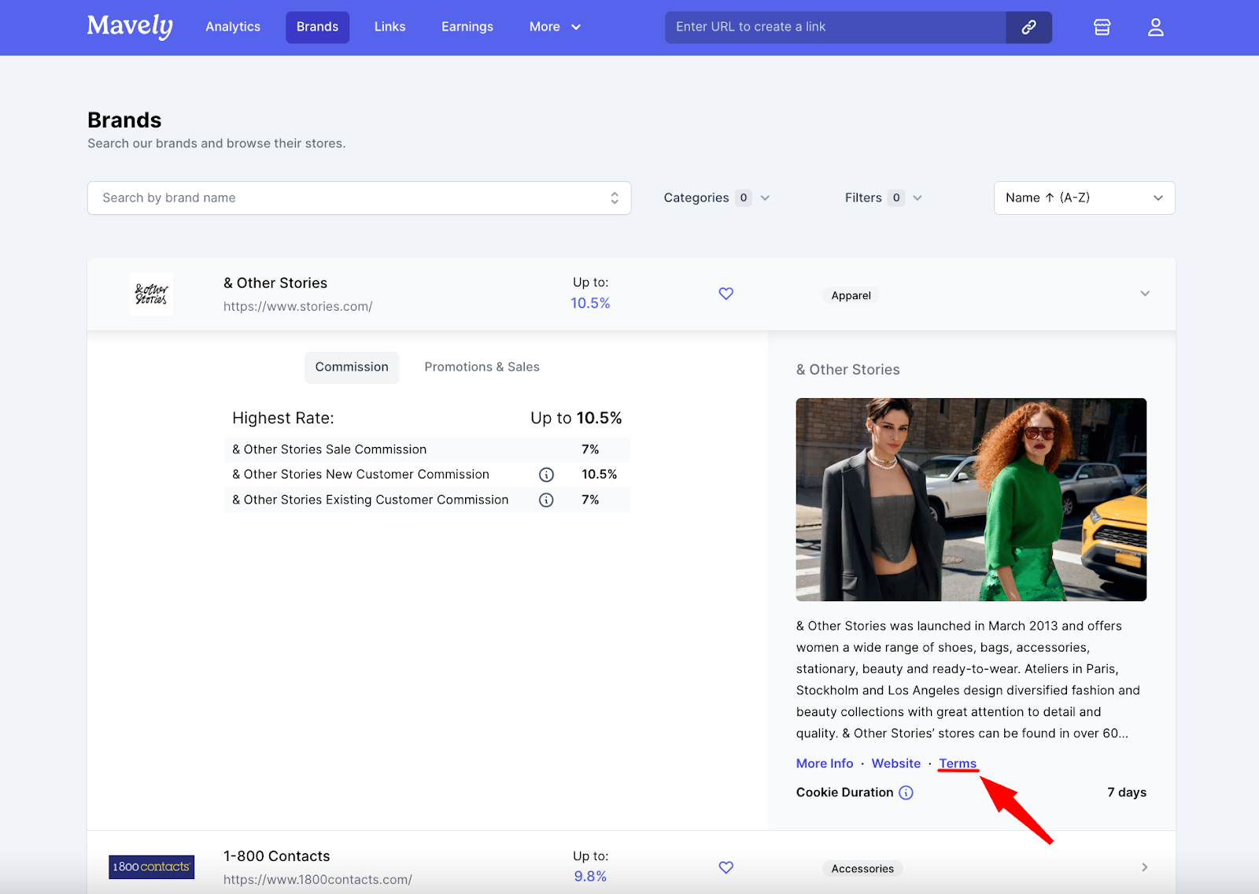Click the 9.8% rate for 1-800 Contacts
Viewport: 1259px width, 894px height.
pyautogui.click(x=590, y=877)
